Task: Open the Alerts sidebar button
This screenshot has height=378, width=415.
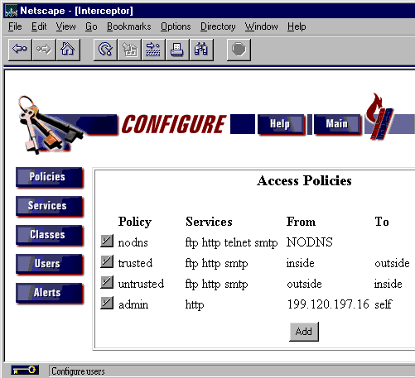Action: 50,293
